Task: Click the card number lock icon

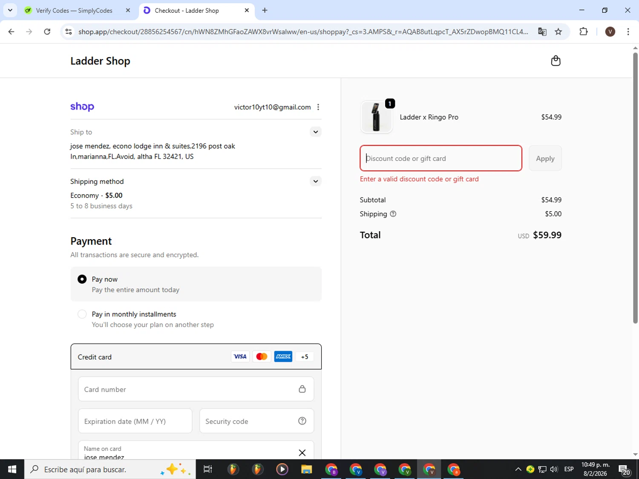Action: (302, 389)
